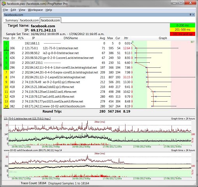The image size is (198, 187).
Task: Close the facebook.com panel with small x
Action: (x=193, y=15)
